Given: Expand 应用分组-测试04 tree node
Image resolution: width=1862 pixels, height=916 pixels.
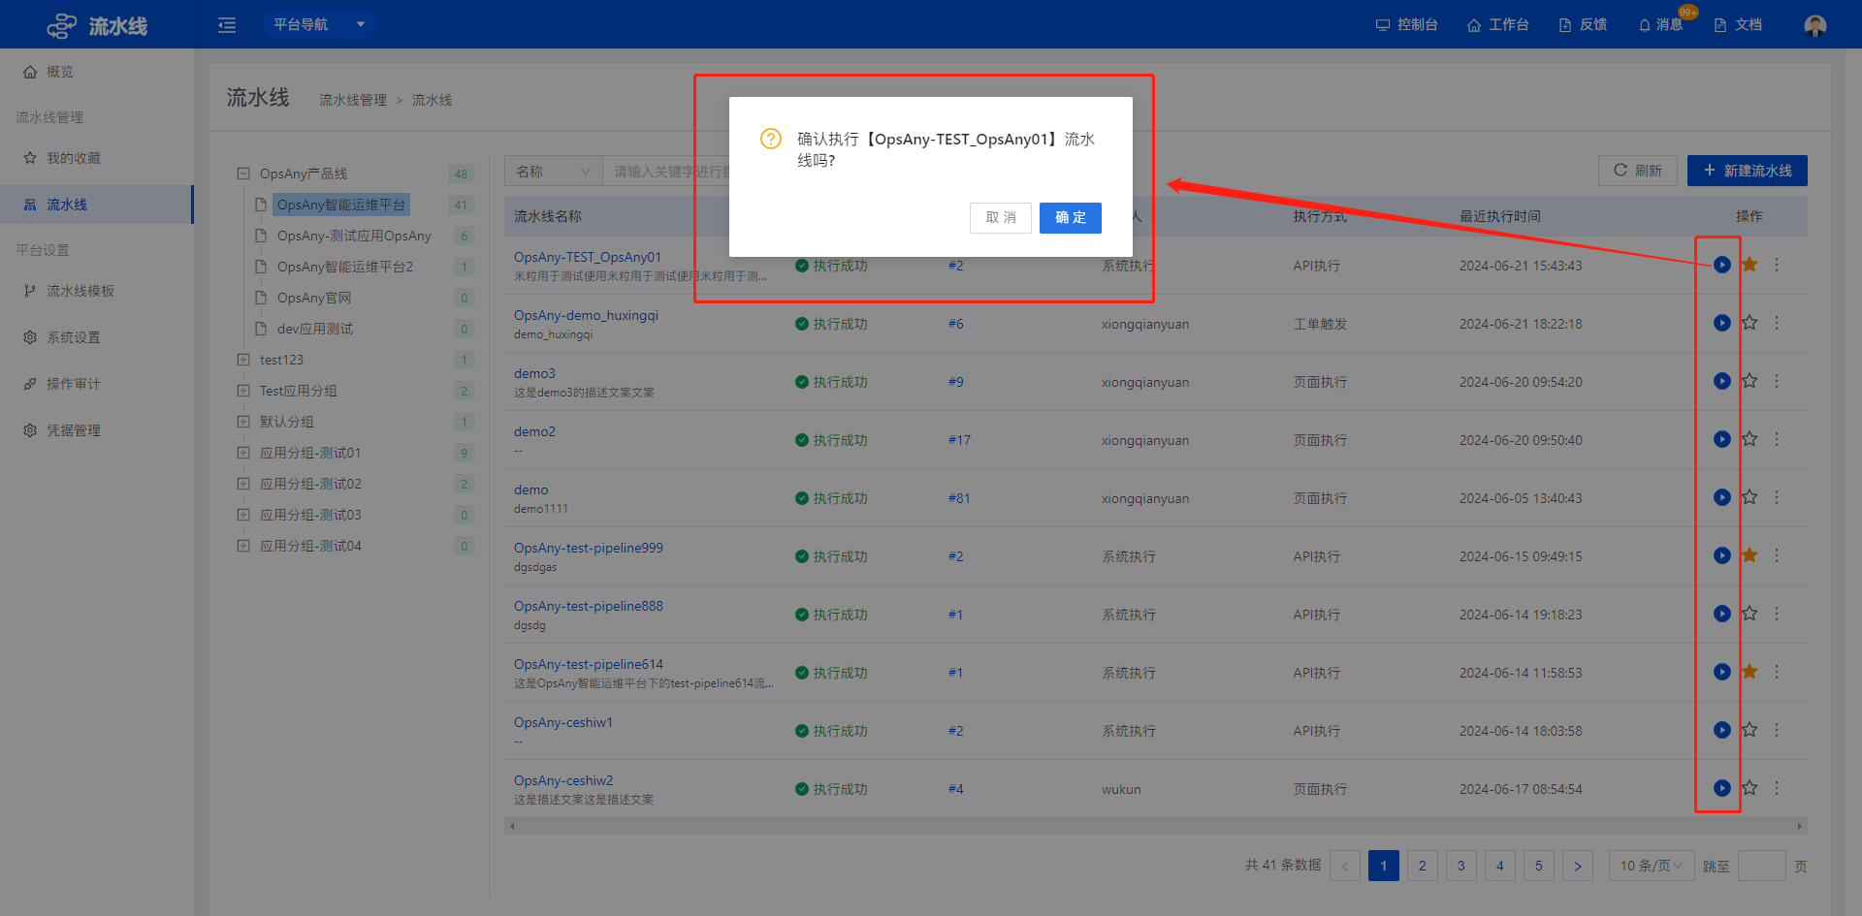Looking at the screenshot, I should [x=243, y=546].
